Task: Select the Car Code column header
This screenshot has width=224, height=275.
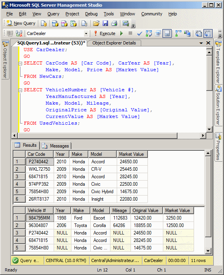Action: 39,154
